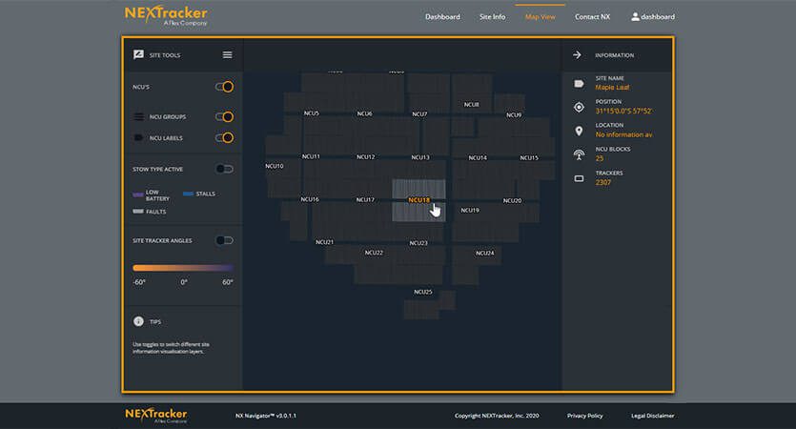This screenshot has width=796, height=429.
Task: Select NCU19 on the map
Action: 470,210
